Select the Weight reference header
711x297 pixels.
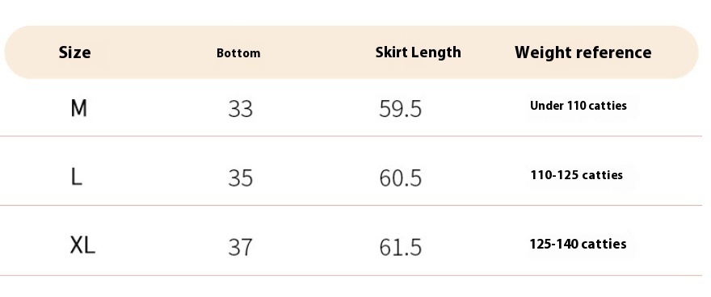point(583,52)
